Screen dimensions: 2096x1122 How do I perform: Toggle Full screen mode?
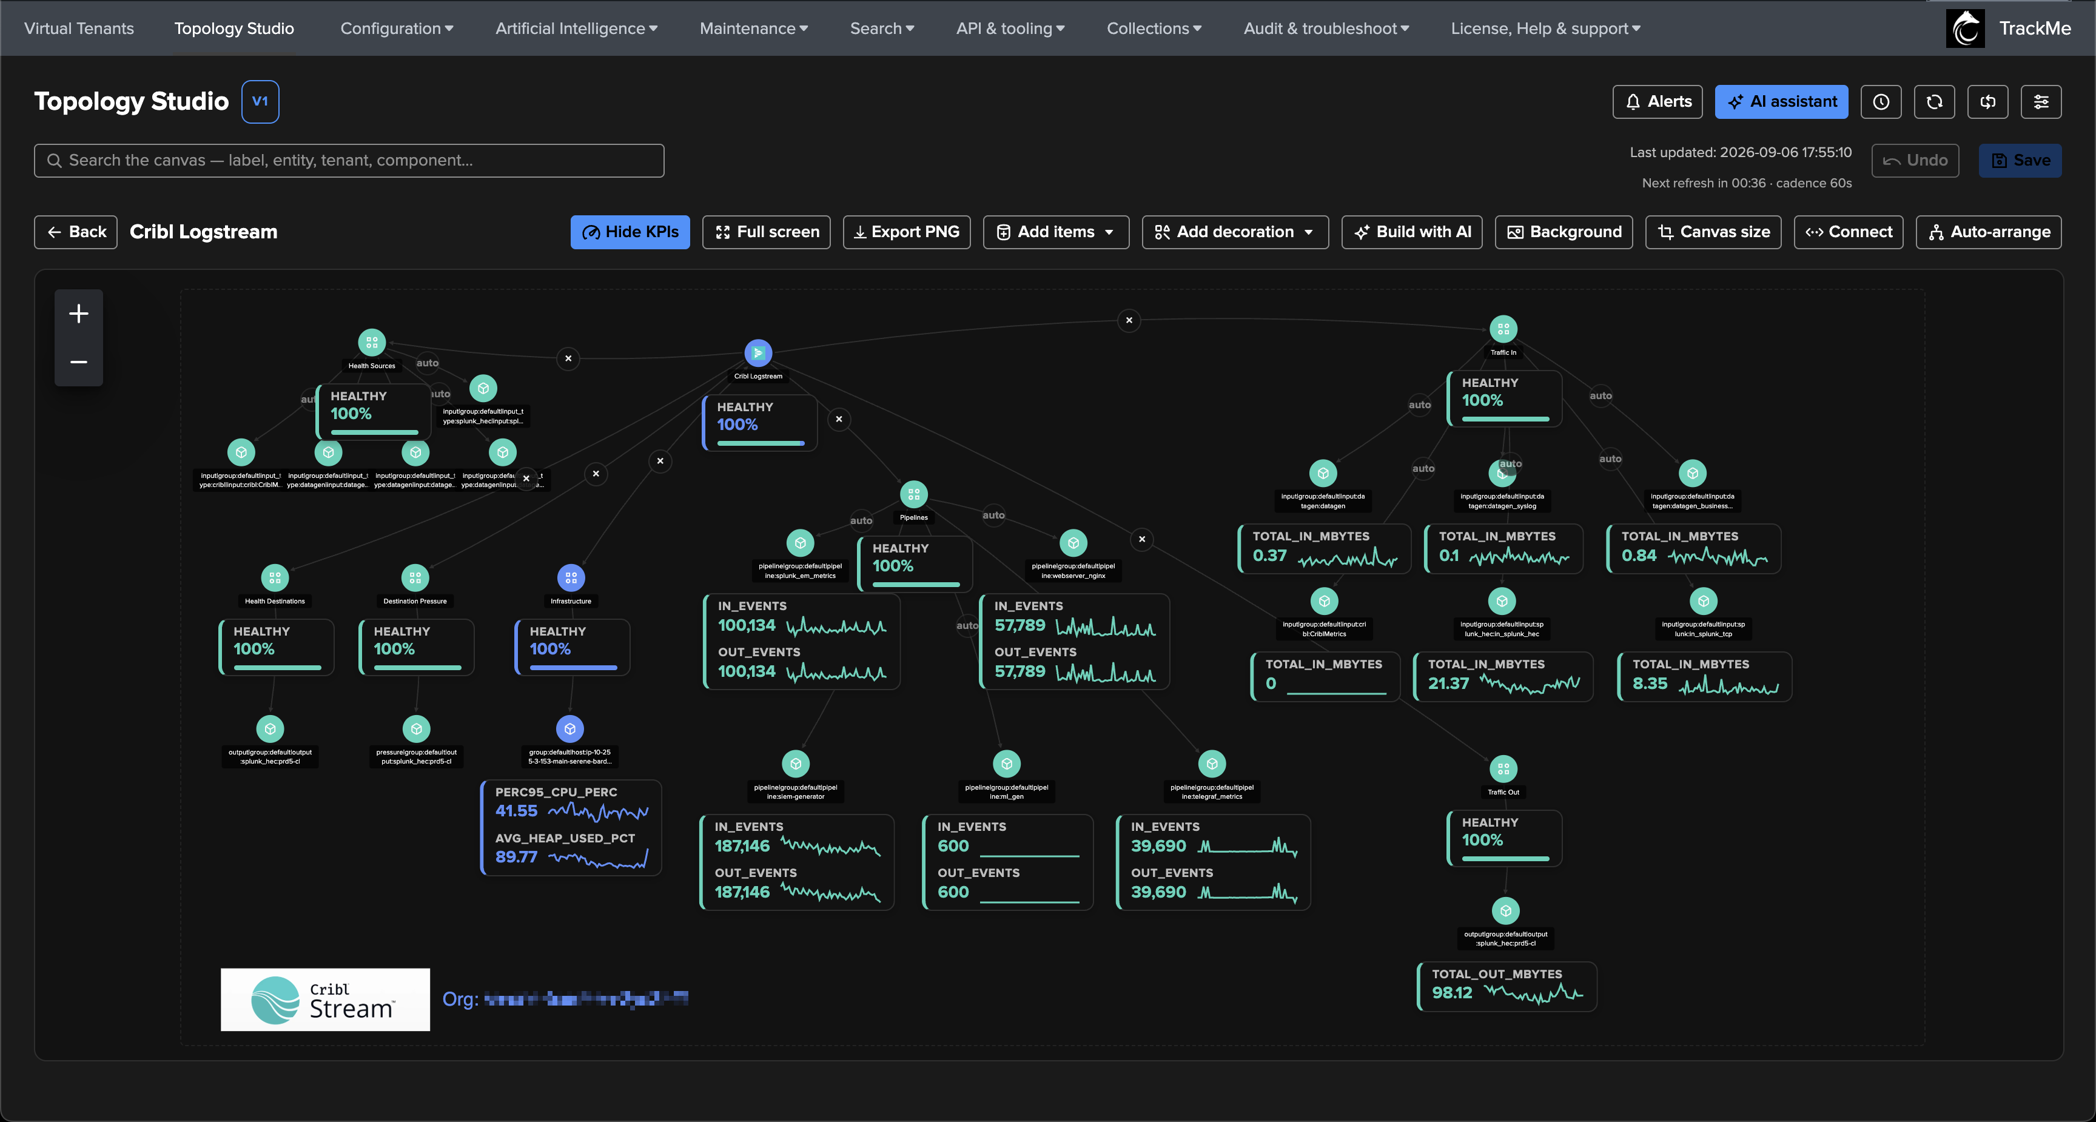tap(767, 232)
